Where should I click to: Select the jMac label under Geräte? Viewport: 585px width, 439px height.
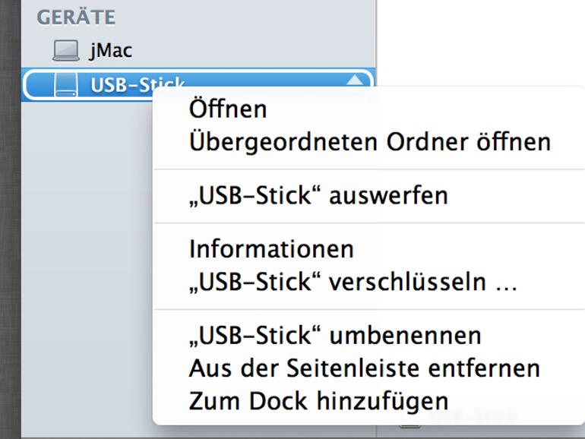pyautogui.click(x=110, y=51)
